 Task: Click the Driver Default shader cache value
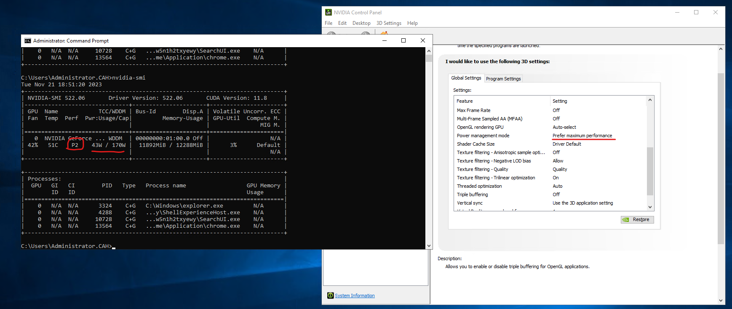point(566,144)
